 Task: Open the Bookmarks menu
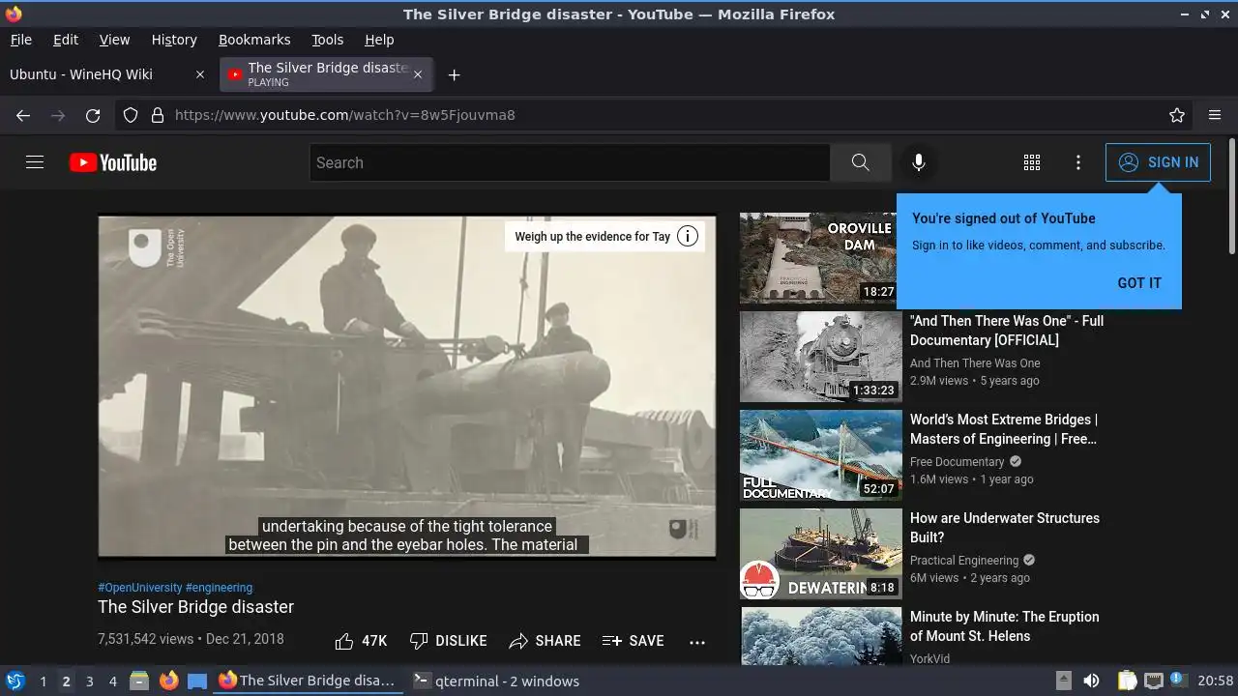pos(254,40)
